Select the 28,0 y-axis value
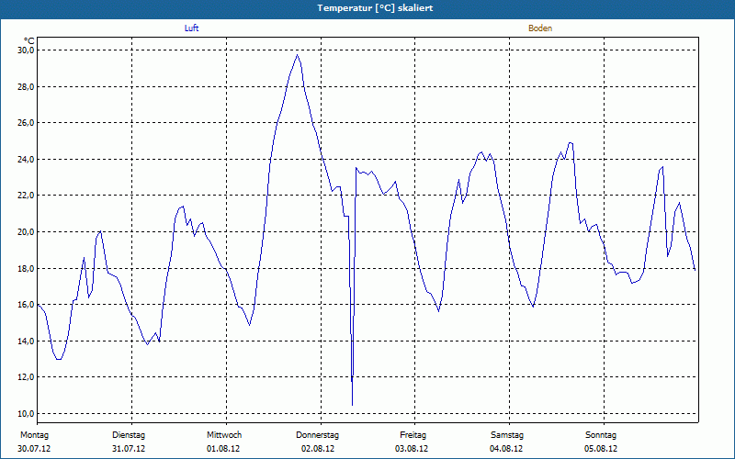The height and width of the screenshot is (459, 735). pyautogui.click(x=27, y=86)
